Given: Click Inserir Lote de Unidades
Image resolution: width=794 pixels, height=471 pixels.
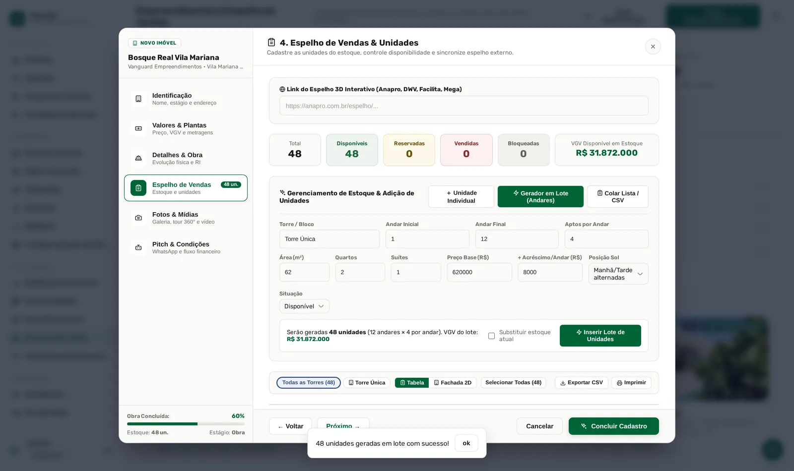Looking at the screenshot, I should point(600,336).
